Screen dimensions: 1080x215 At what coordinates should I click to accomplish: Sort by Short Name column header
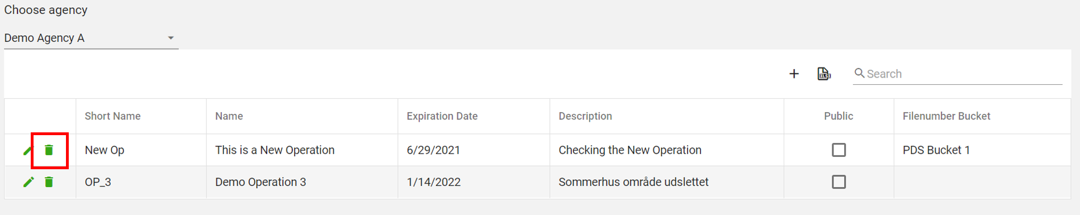tap(112, 116)
